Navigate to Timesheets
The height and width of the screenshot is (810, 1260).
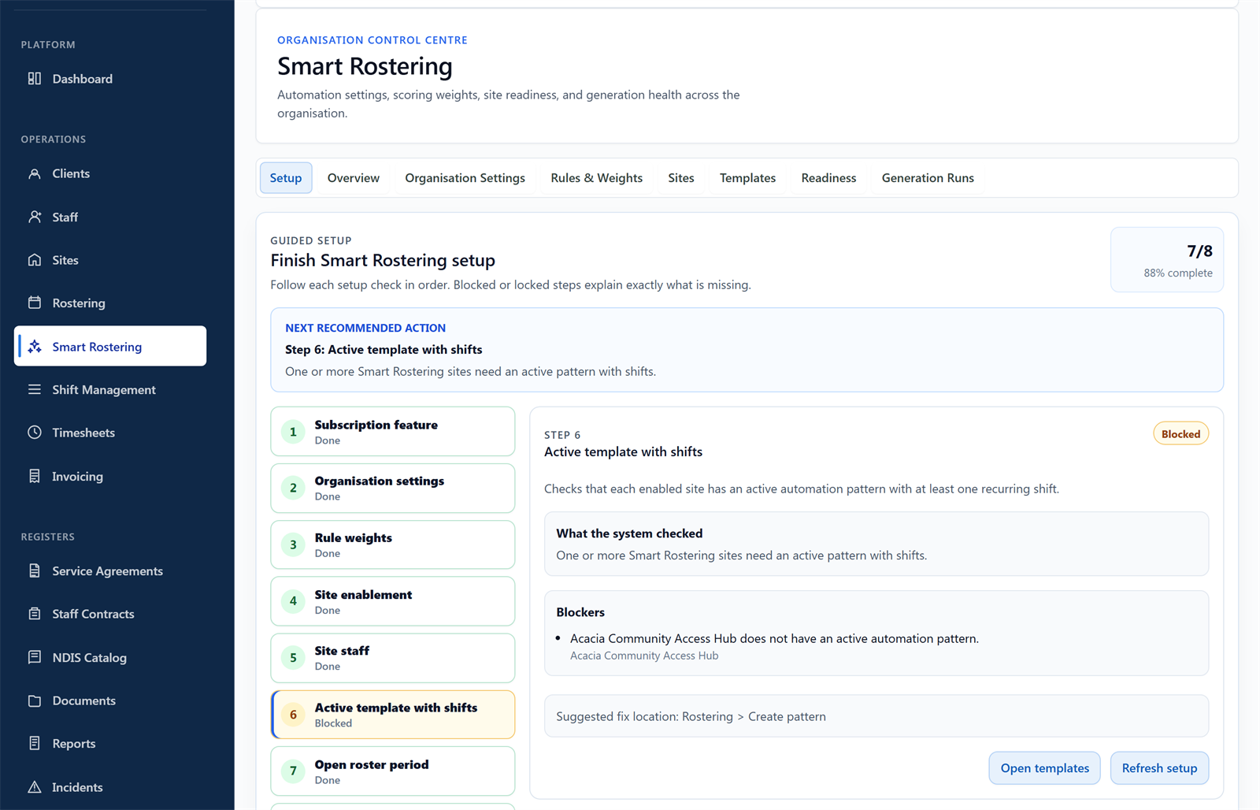(110, 433)
